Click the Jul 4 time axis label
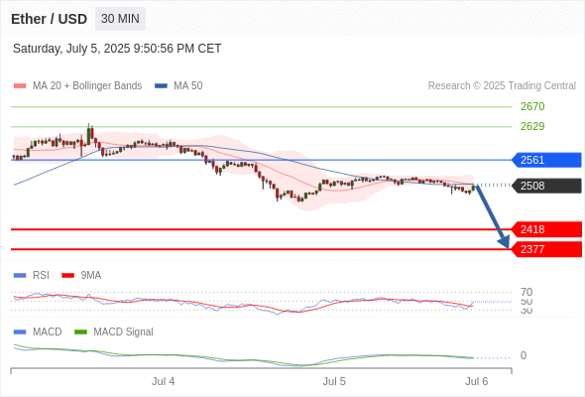The width and height of the screenshot is (585, 397). [x=163, y=381]
